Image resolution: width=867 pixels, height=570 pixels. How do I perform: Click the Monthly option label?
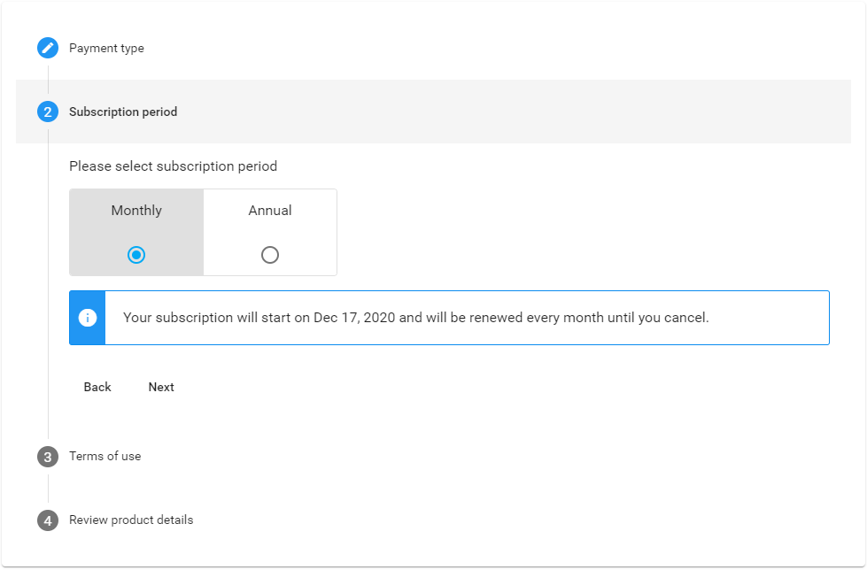(x=136, y=211)
